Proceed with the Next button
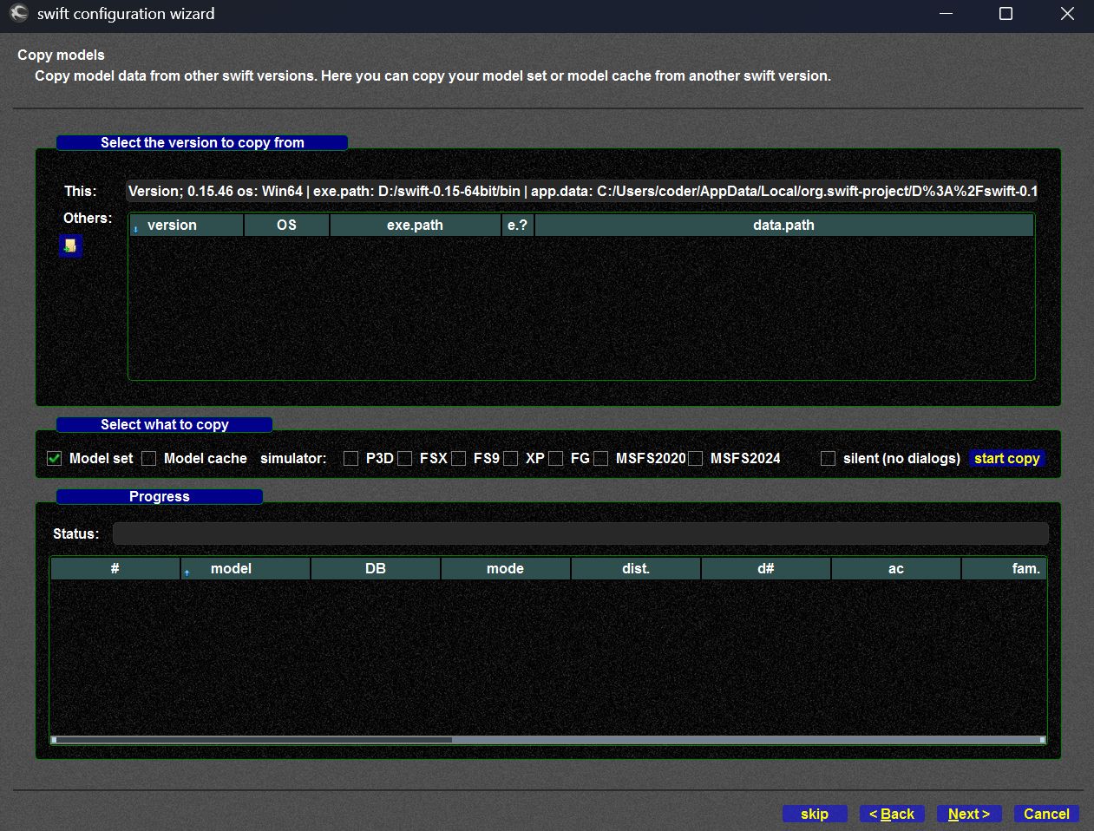Screen dimensions: 1094x831 pos(969,814)
